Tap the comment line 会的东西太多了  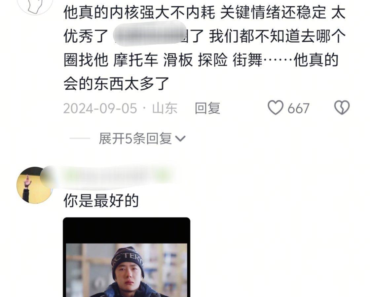click(x=116, y=83)
